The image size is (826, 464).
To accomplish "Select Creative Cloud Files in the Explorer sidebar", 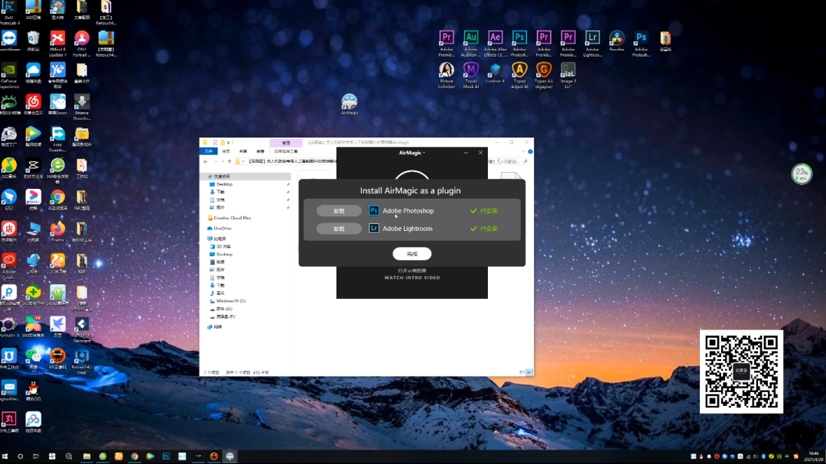I will (229, 218).
